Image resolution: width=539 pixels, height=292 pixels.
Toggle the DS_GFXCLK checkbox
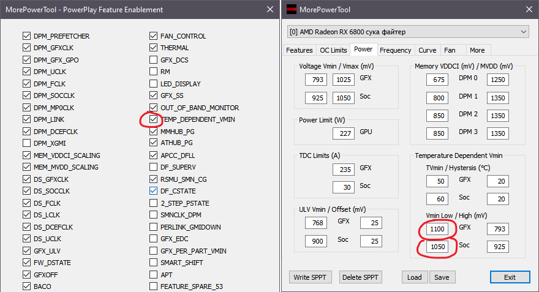(x=26, y=179)
